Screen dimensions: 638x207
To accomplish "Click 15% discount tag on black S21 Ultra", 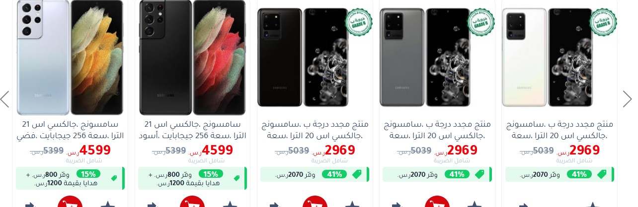I will click(211, 174).
